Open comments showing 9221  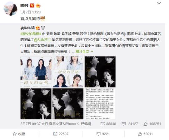pyautogui.click(x=103, y=134)
